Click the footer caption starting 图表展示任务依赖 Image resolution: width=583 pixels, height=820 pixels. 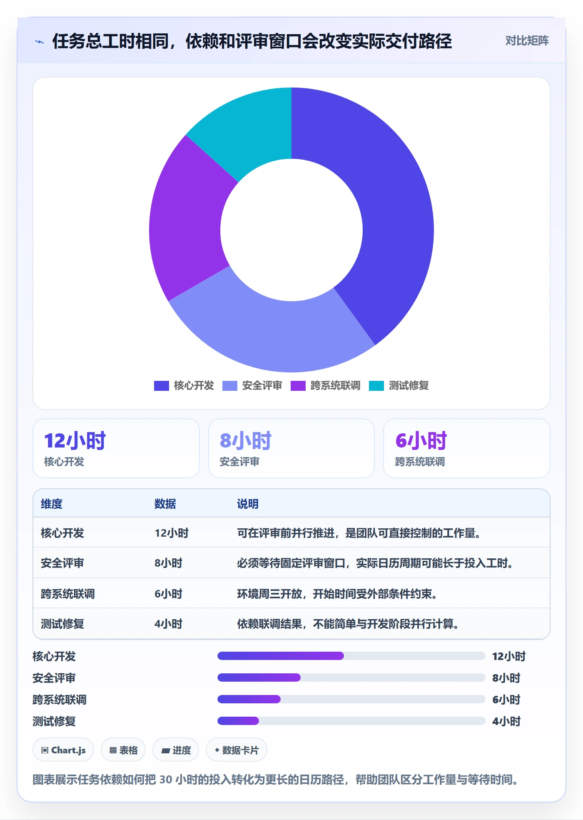point(276,780)
